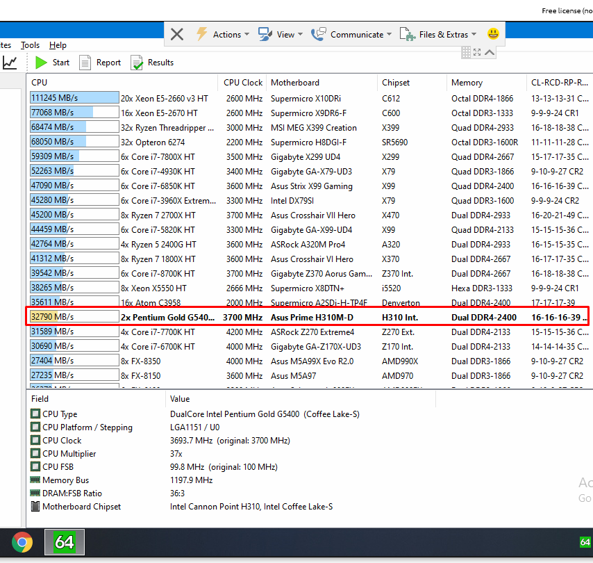Click the Z370 Int. chipset cell
Viewport: 593px width, 563px height.
click(397, 274)
